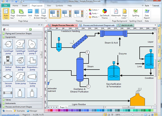Collapse the Equipments library section

coord(22,37)
